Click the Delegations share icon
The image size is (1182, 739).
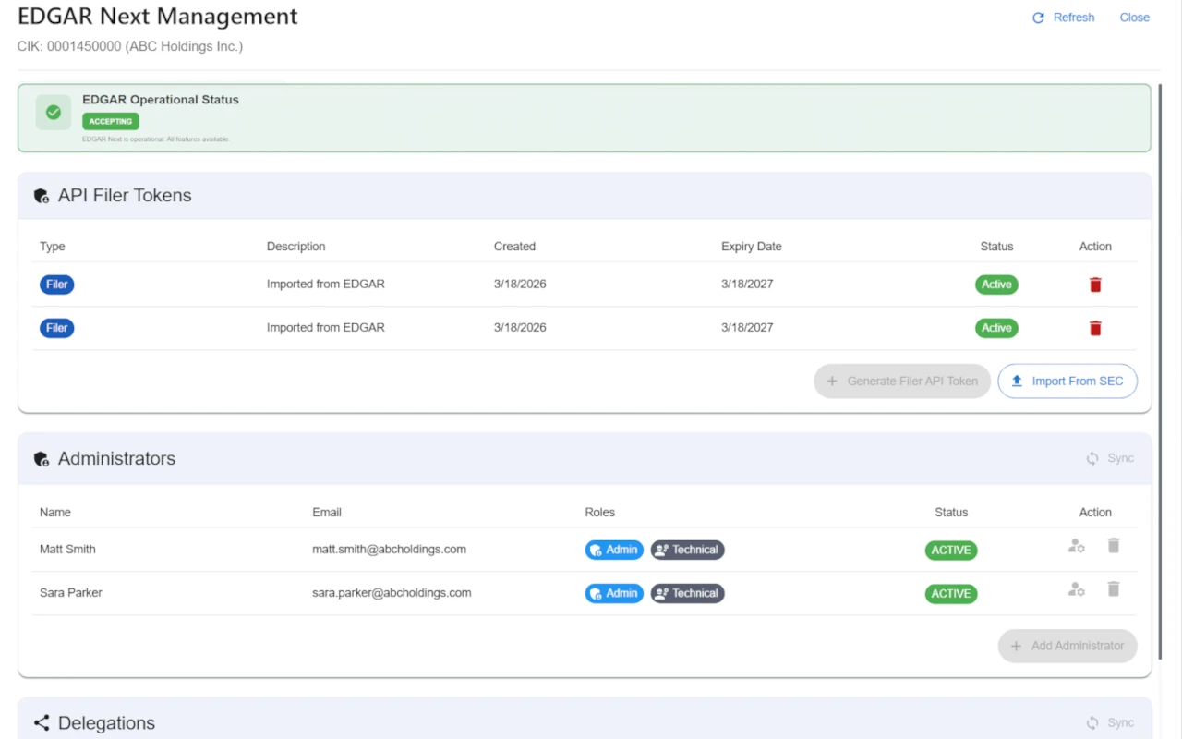(x=42, y=723)
